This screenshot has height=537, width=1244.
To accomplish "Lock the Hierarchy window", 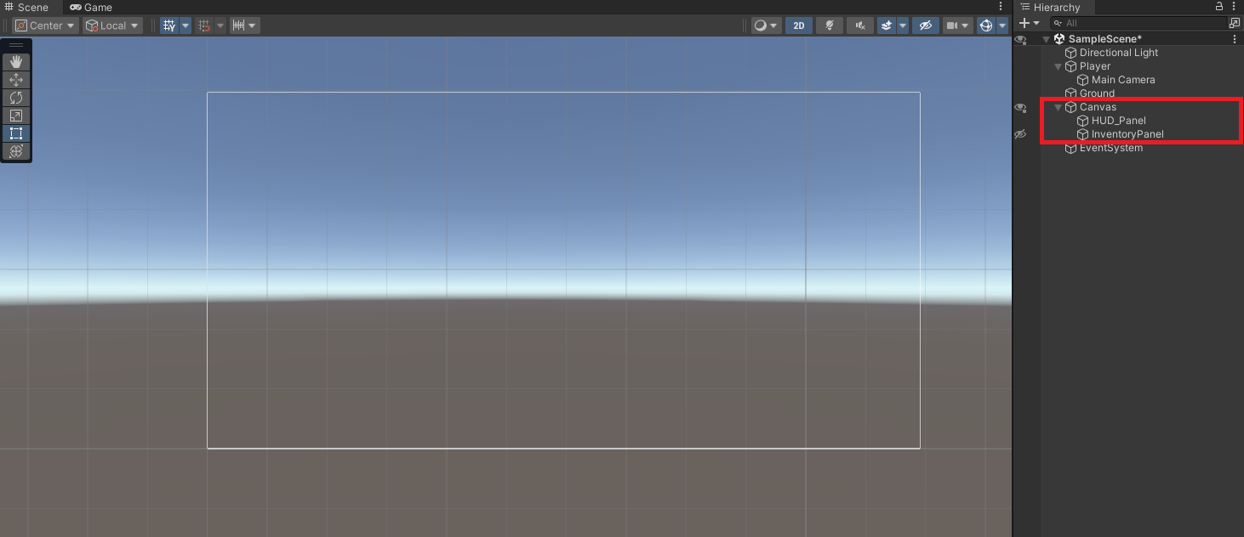I will point(1219,7).
